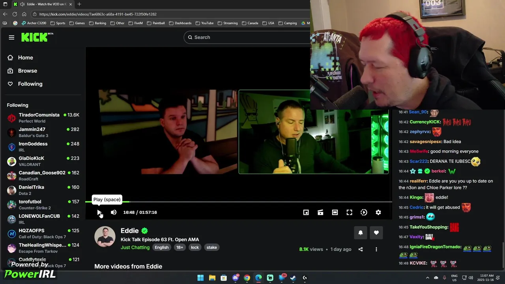This screenshot has height=284, width=505.
Task: Share the video with the share icon
Action: [360, 249]
